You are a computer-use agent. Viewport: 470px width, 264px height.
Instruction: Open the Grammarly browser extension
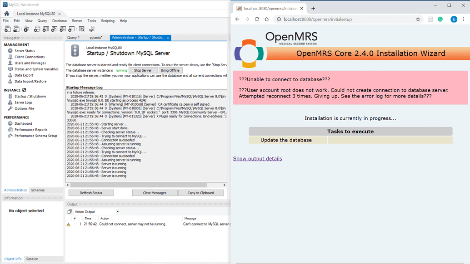[x=440, y=19]
